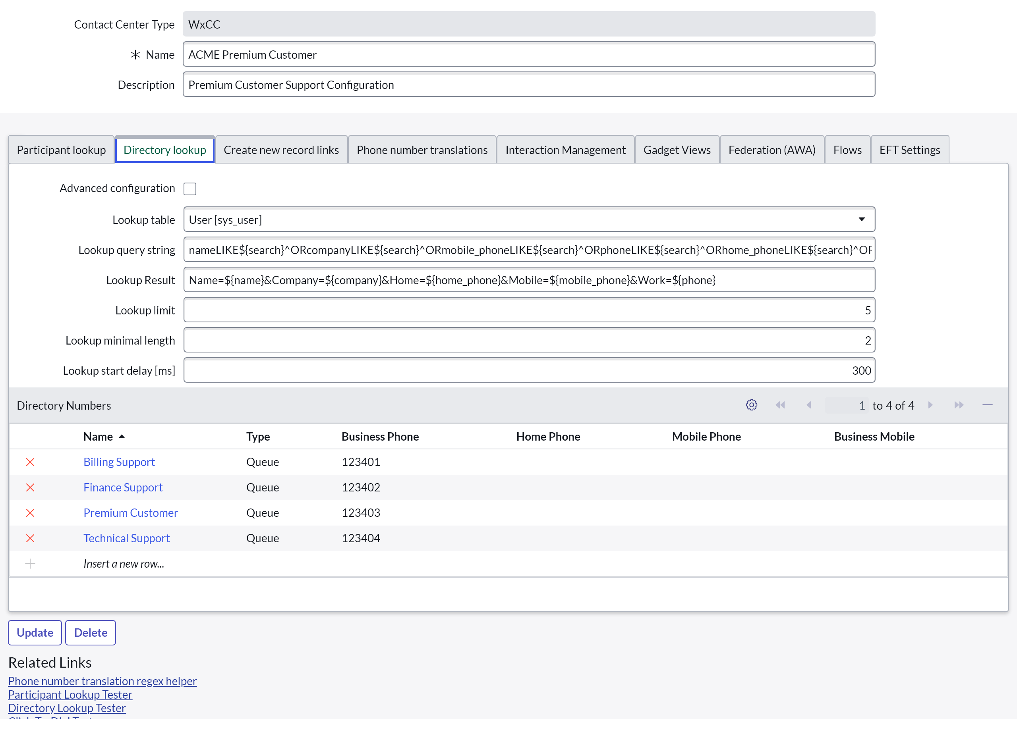Delete the Finance Support row
Viewport: 1017px width, 755px height.
[30, 487]
